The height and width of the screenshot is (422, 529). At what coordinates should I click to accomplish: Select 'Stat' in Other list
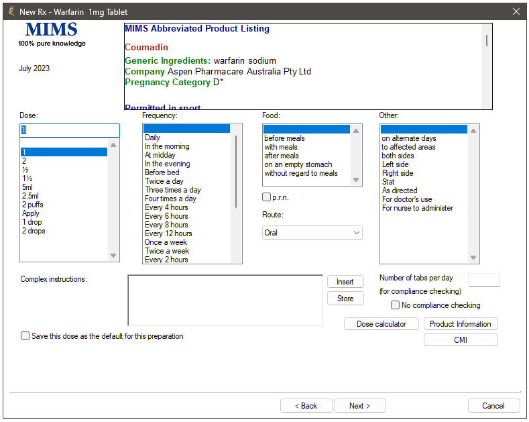pos(424,182)
